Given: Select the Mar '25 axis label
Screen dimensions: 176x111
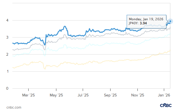Looking at the screenshot, I should pos(29,95).
